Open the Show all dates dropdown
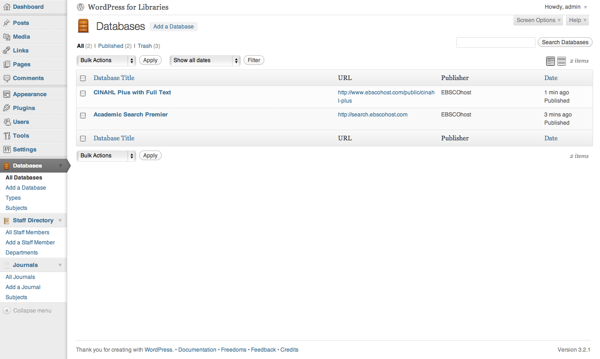The height and width of the screenshot is (359, 600). click(x=205, y=60)
